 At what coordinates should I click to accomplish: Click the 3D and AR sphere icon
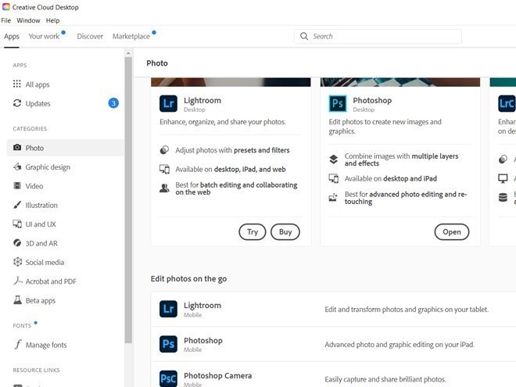click(17, 243)
